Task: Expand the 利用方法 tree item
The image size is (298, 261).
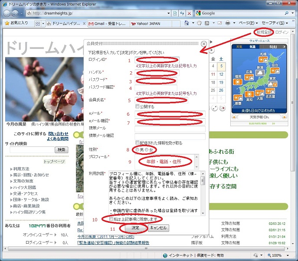Action: [x=21, y=169]
